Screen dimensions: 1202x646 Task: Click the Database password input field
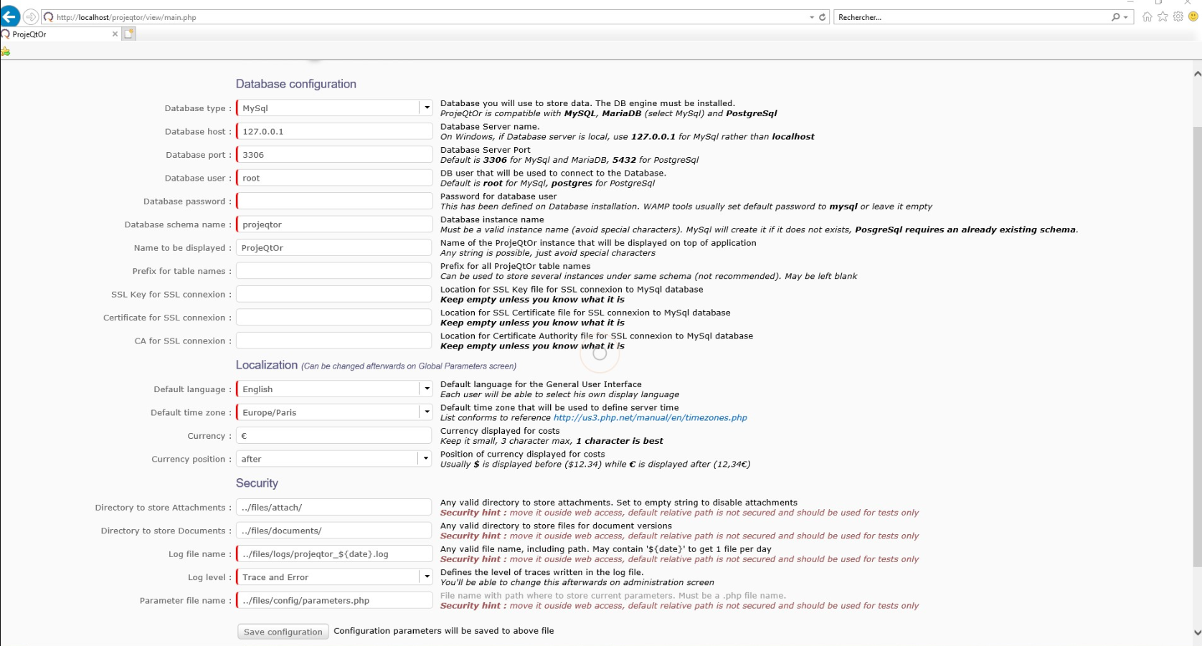334,201
